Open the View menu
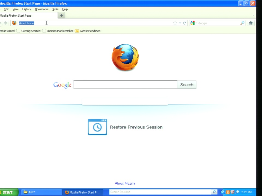262x196 pixels. (15, 9)
